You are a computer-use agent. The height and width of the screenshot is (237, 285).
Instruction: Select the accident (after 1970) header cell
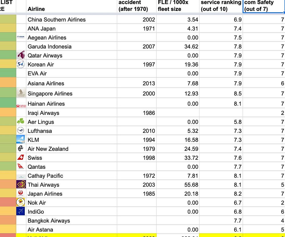click(x=137, y=6)
